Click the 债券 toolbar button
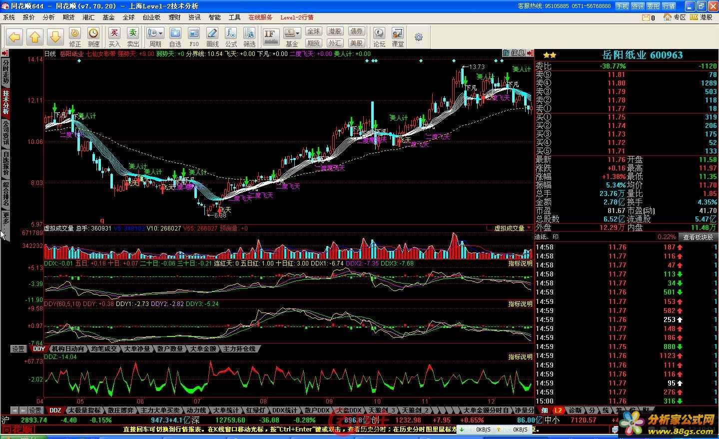The image size is (719, 439). pyautogui.click(x=356, y=31)
